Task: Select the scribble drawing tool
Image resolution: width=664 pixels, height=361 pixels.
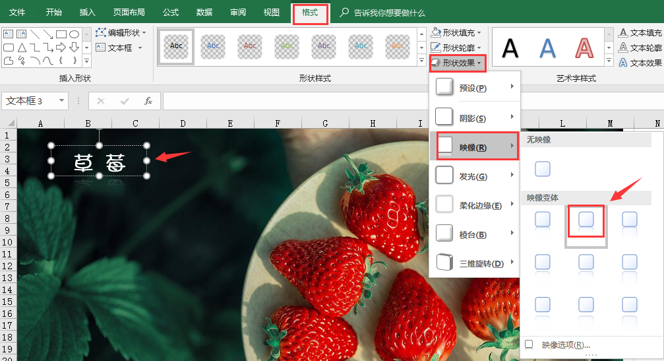Action: [22, 61]
